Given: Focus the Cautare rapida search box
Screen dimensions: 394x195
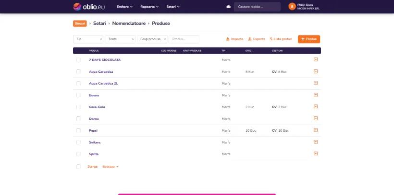Looking at the screenshot, I should click(x=257, y=7).
